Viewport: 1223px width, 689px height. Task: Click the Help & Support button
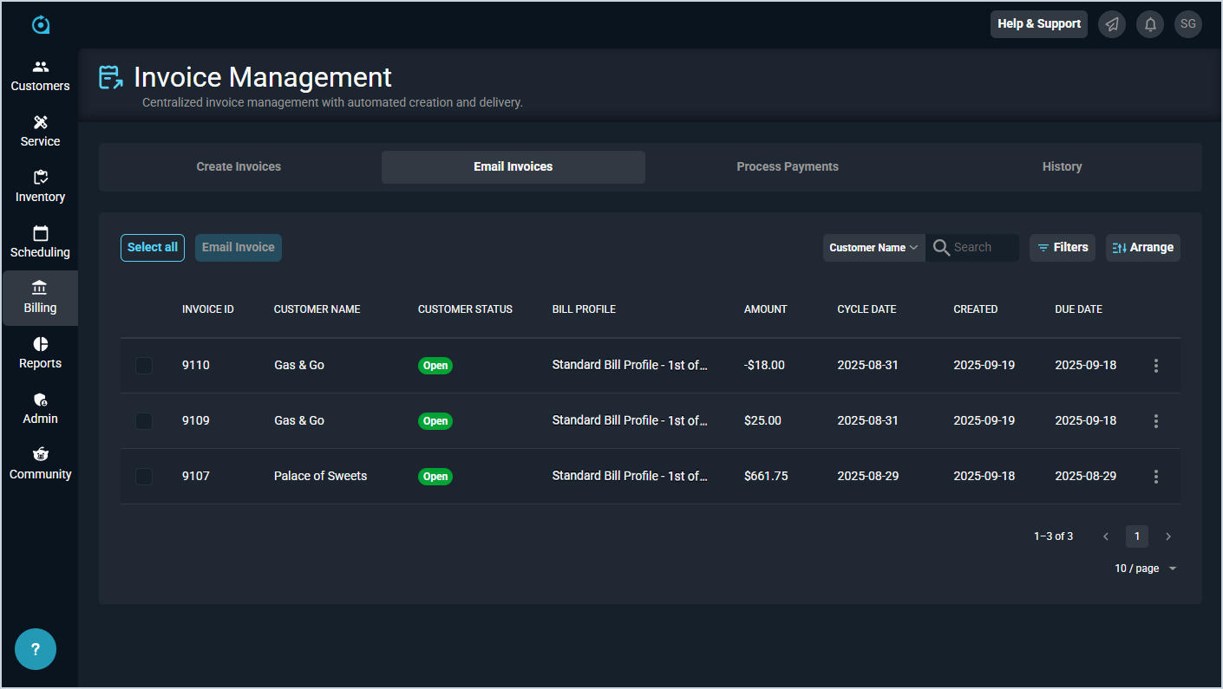1038,24
